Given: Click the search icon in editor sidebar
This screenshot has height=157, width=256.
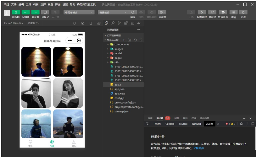Looking at the screenshot, I should [x=113, y=23].
